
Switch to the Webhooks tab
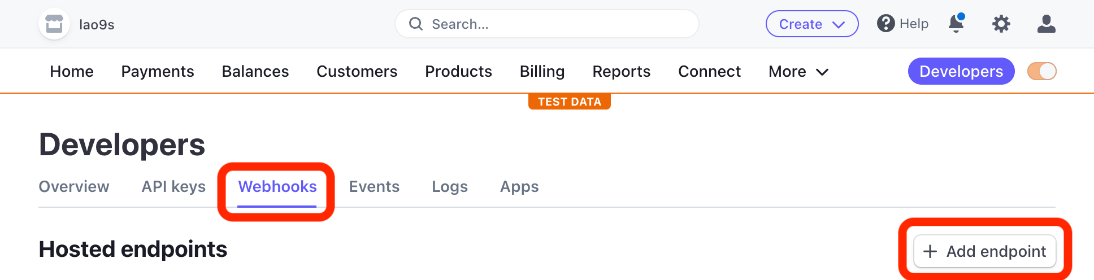pyautogui.click(x=277, y=187)
